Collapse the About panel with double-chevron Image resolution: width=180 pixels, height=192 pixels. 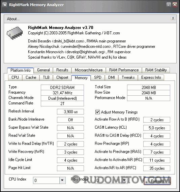pyautogui.click(x=173, y=19)
